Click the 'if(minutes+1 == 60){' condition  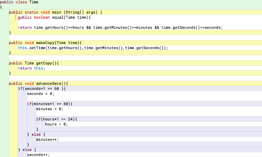(50, 104)
